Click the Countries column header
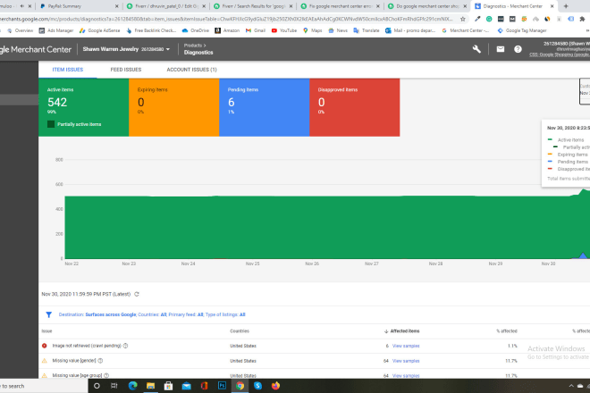Screen dimensions: 590x393 point(240,331)
